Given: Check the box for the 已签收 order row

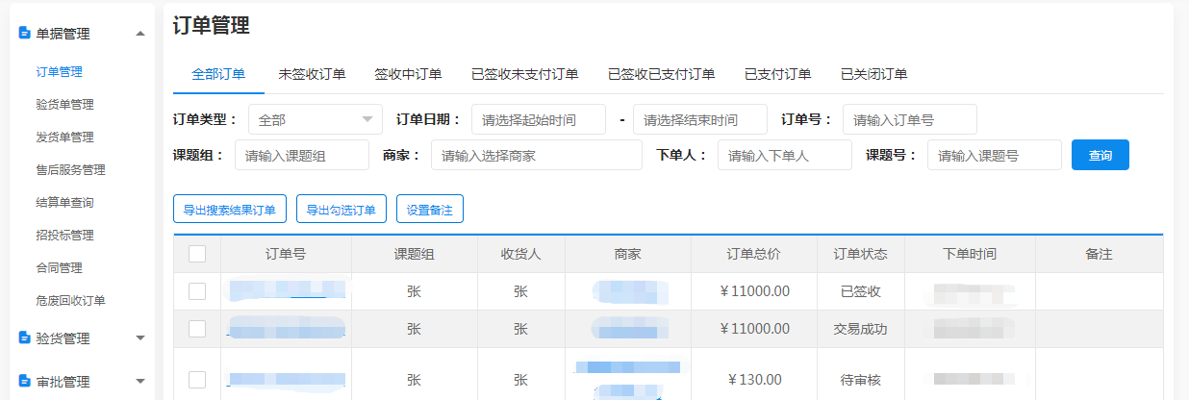Looking at the screenshot, I should pyautogui.click(x=197, y=291).
